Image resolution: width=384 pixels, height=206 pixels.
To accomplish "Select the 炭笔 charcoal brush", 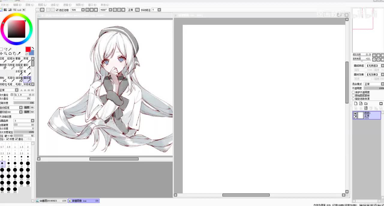I will click(27, 60).
